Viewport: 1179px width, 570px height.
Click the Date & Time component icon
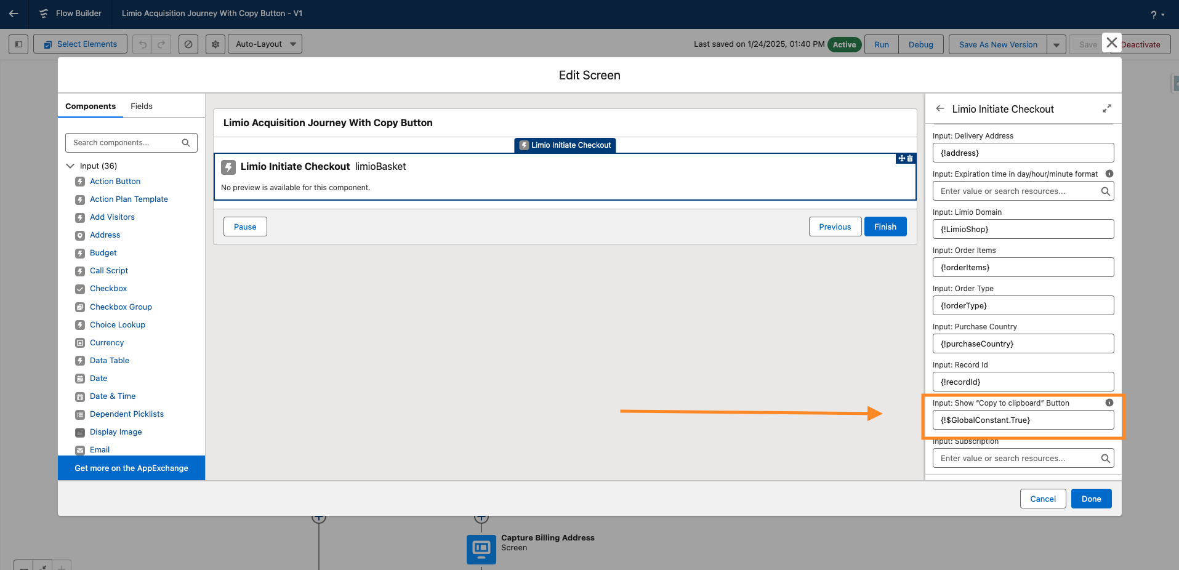[80, 397]
